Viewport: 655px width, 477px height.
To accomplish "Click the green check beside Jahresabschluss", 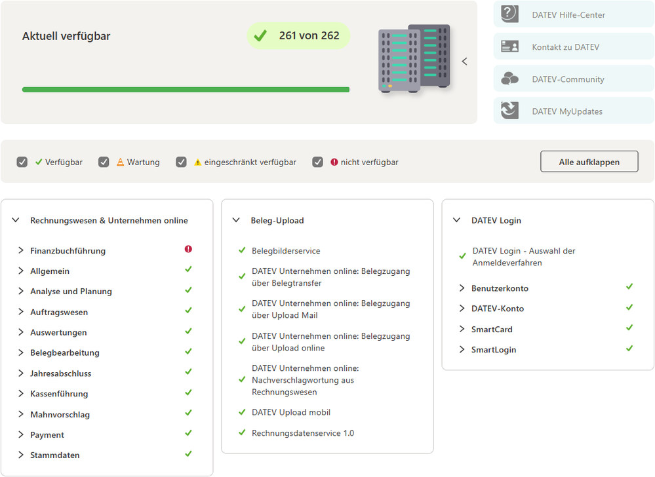I will click(188, 372).
